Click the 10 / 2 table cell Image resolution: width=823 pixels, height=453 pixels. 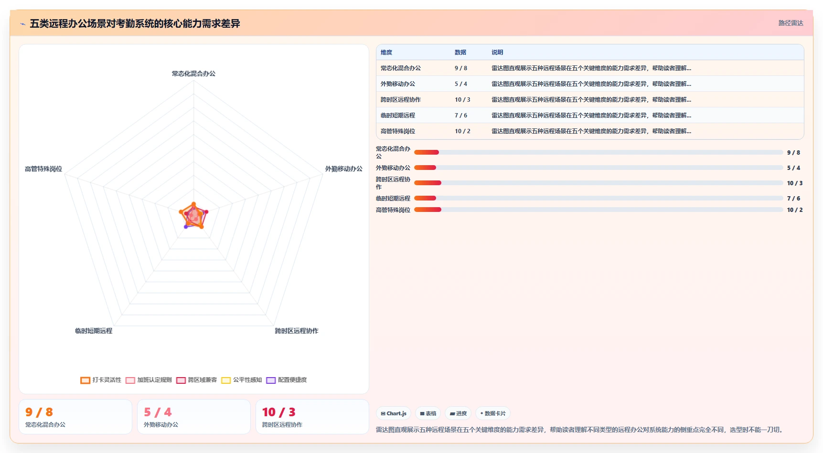tap(462, 131)
